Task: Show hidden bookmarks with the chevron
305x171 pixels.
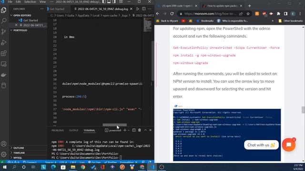Action: 273,21
